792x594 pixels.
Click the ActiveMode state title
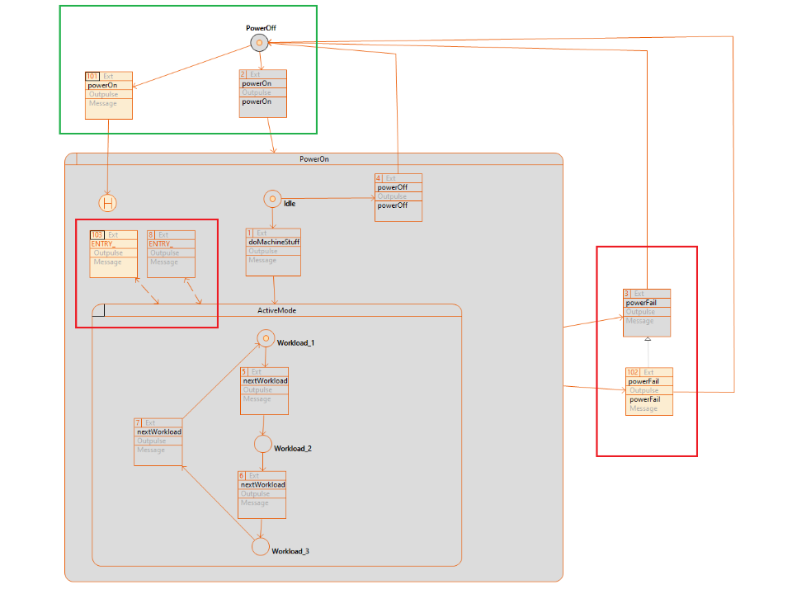[276, 310]
